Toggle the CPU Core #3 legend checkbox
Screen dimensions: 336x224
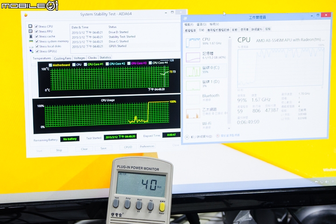point(129,63)
